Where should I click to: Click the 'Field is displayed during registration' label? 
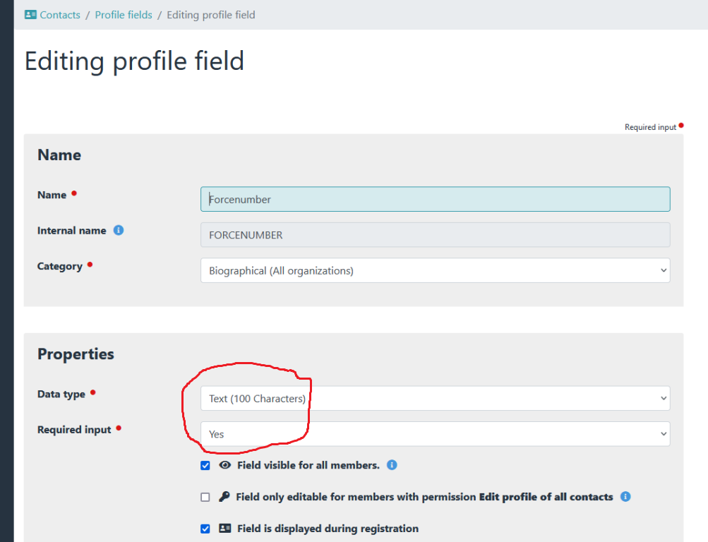(328, 529)
